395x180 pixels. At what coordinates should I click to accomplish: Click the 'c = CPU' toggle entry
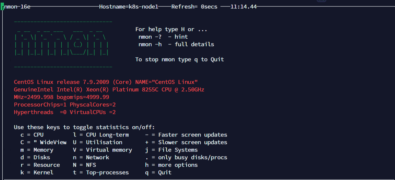coord(32,135)
